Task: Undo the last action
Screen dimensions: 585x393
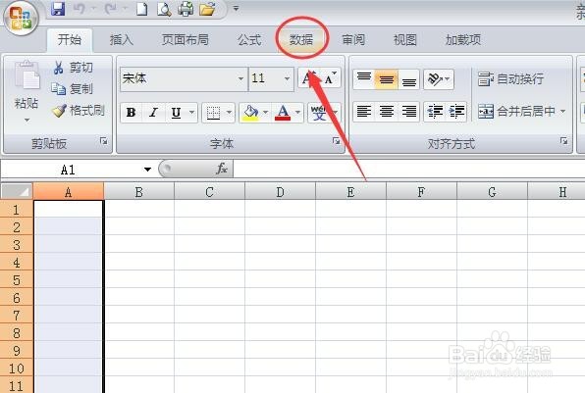Action: coord(80,8)
